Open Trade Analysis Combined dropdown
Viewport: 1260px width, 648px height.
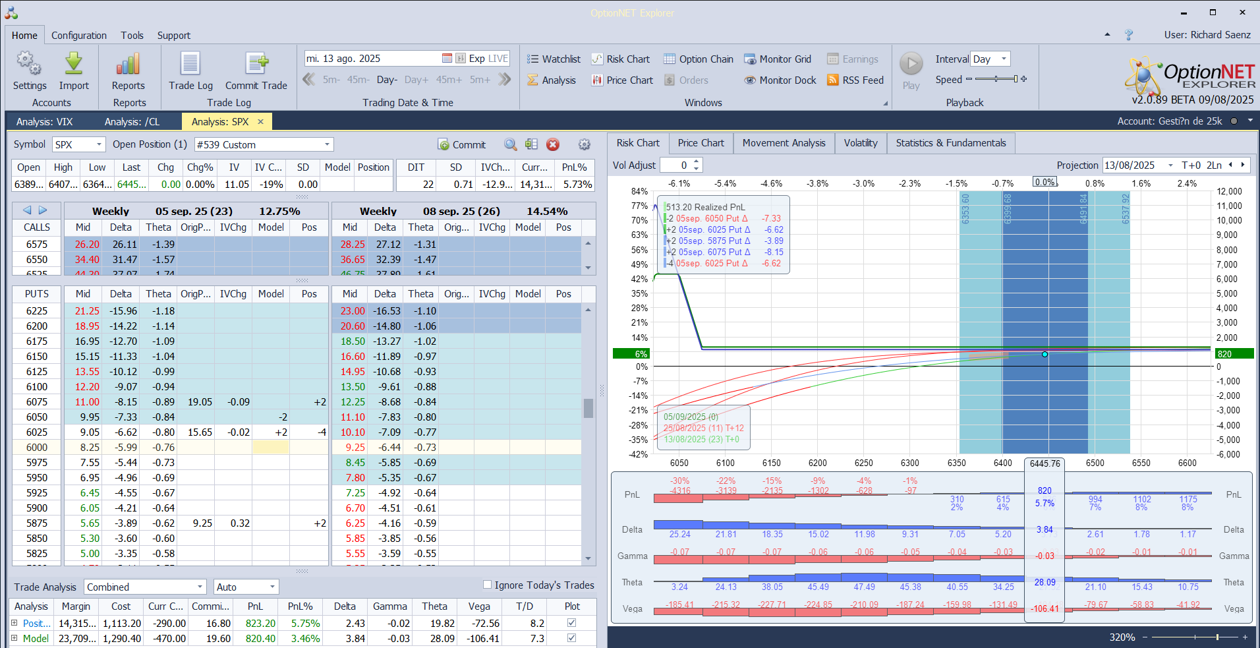200,587
